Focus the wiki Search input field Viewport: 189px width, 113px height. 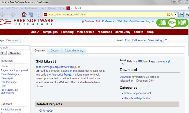click(x=15, y=47)
